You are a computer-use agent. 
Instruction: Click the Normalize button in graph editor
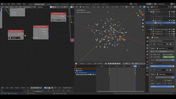coord(35,88)
